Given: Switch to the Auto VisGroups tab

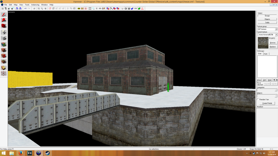Looking at the screenshot, I should (x=266, y=54).
